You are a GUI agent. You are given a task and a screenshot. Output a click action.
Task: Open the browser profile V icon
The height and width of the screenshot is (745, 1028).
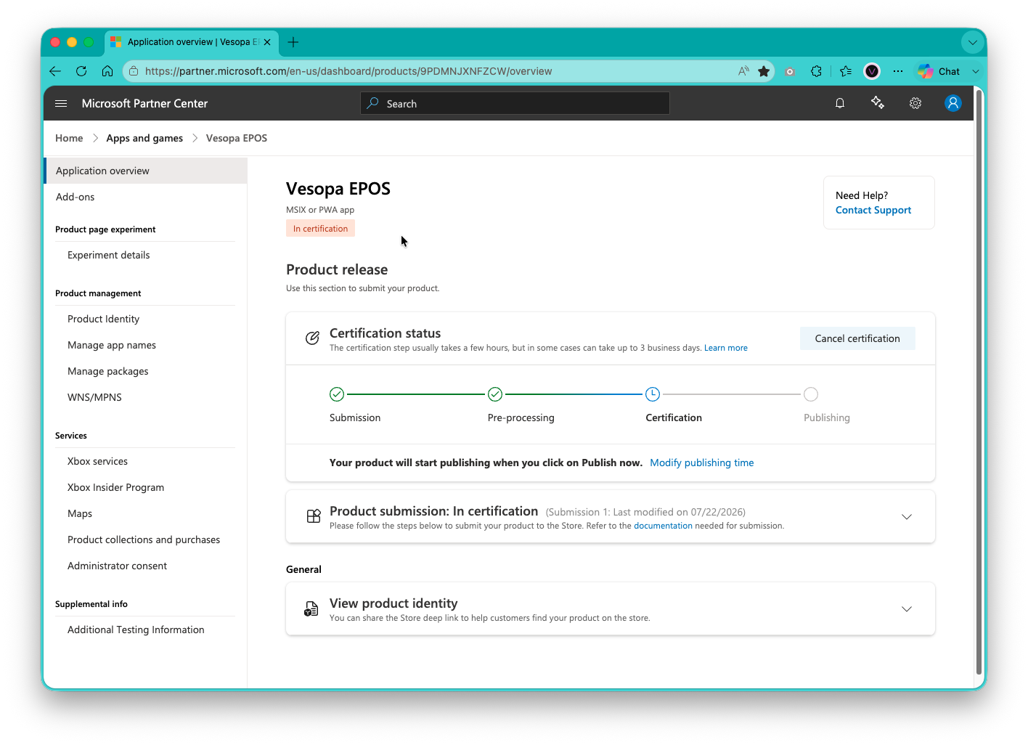tap(872, 71)
